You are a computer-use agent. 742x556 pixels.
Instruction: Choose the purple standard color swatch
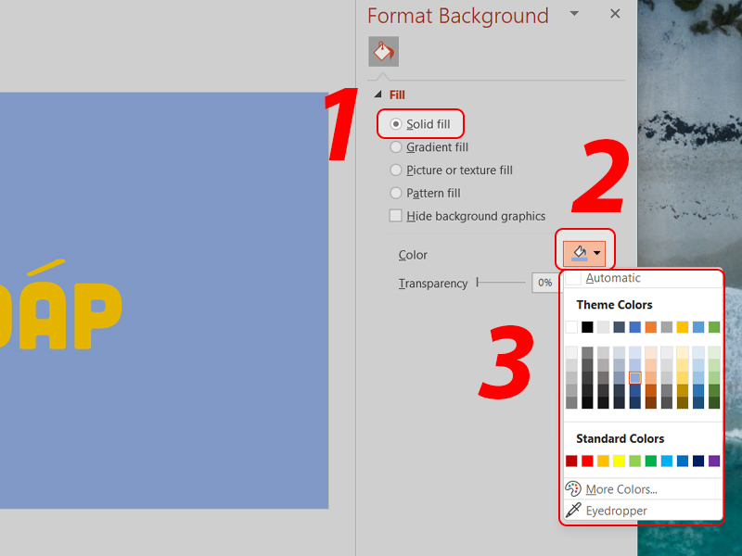point(713,461)
